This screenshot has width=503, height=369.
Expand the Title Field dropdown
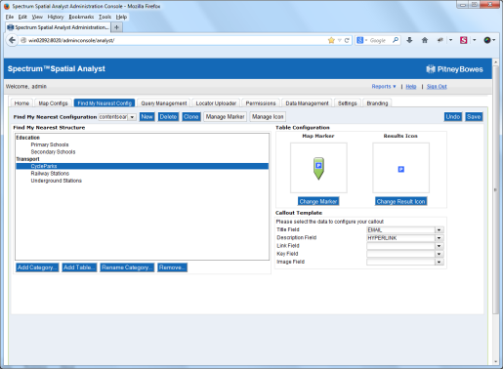click(x=439, y=230)
